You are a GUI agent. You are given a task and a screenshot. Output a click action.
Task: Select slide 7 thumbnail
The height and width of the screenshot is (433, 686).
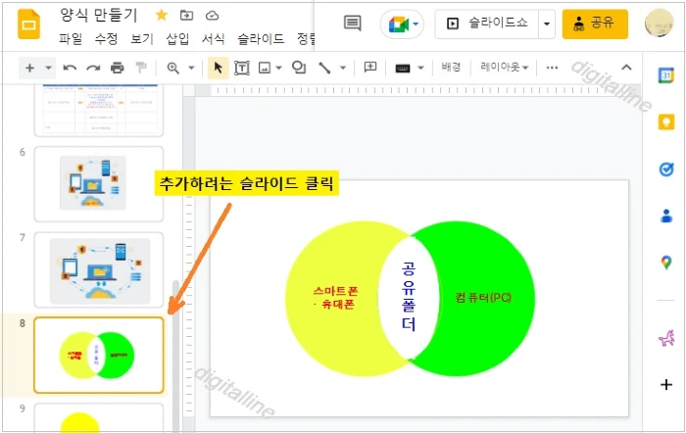tap(99, 269)
